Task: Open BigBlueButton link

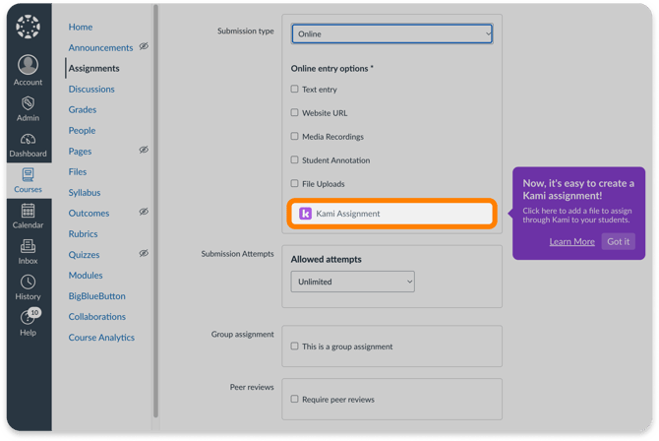Action: click(96, 296)
